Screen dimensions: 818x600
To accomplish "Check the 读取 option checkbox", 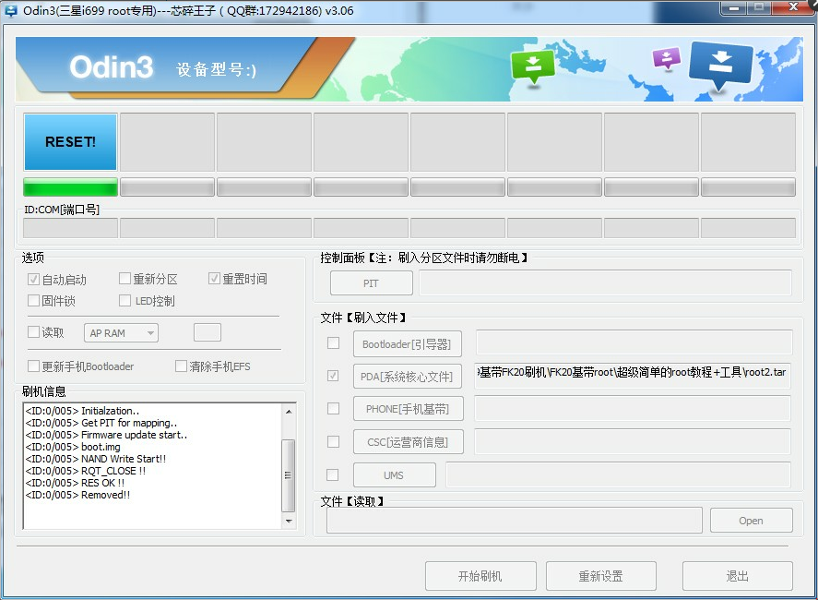I will coord(33,331).
